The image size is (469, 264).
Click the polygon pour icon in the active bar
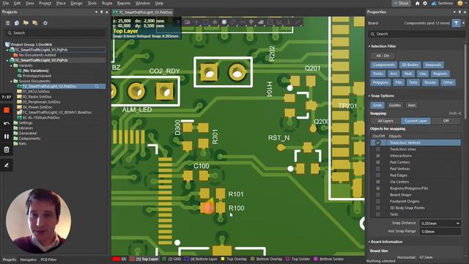click(261, 22)
